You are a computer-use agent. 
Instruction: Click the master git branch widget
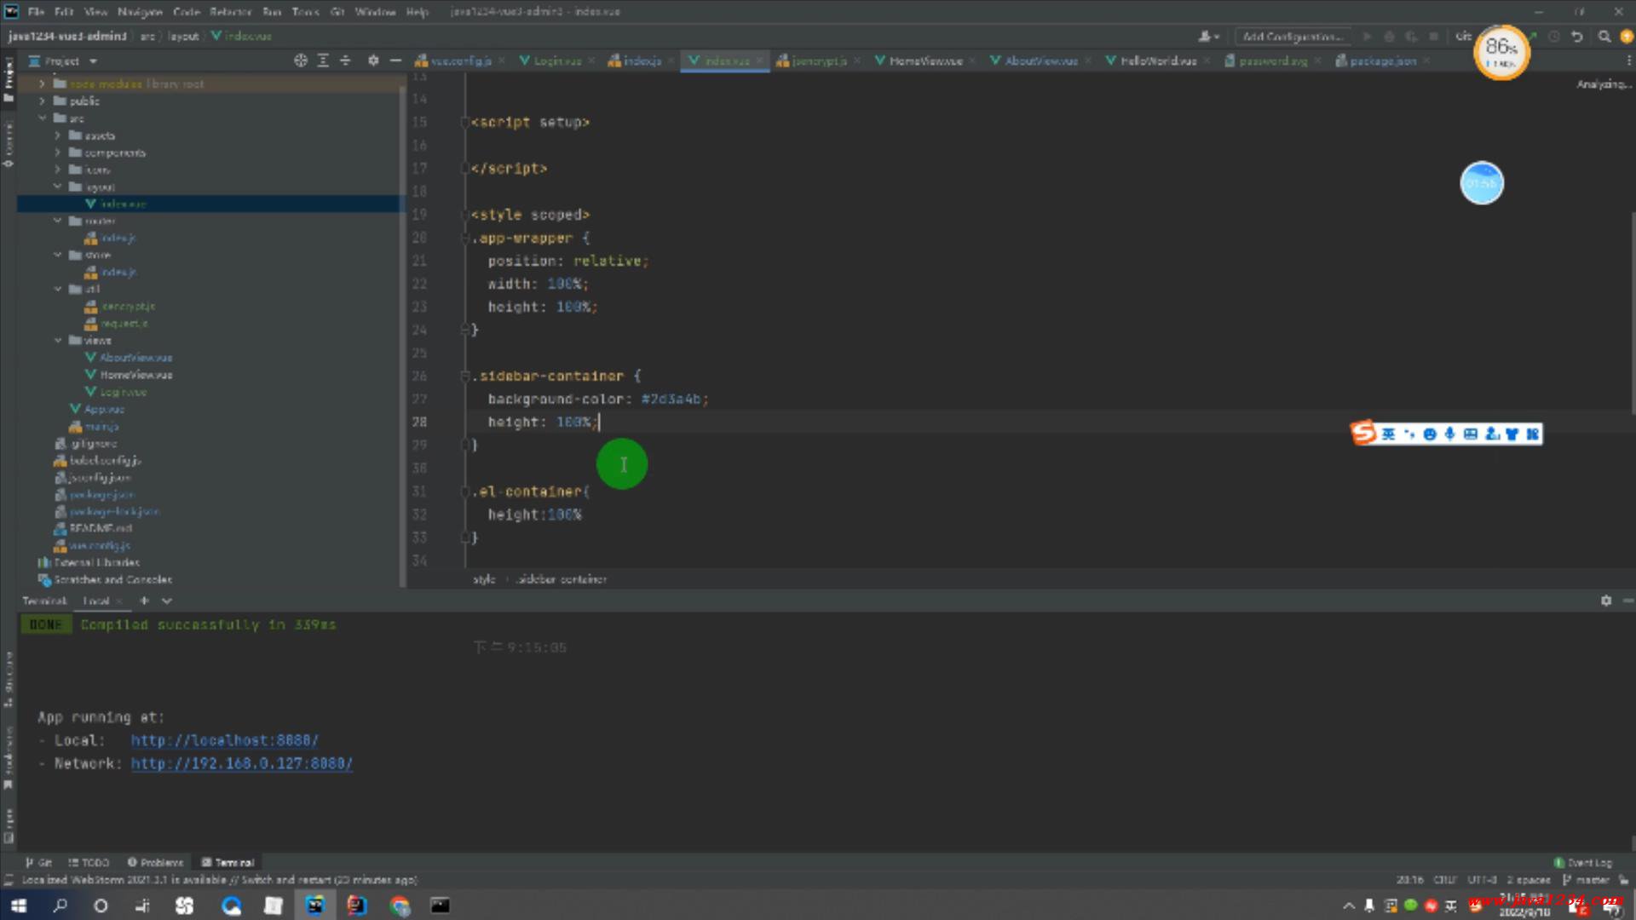(1586, 880)
